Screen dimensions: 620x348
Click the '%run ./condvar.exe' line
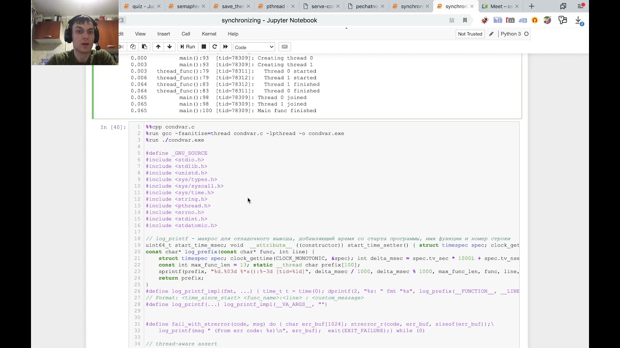(x=175, y=140)
